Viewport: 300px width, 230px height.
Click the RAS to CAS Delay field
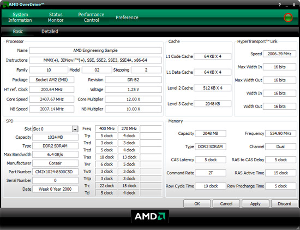(x=280, y=160)
